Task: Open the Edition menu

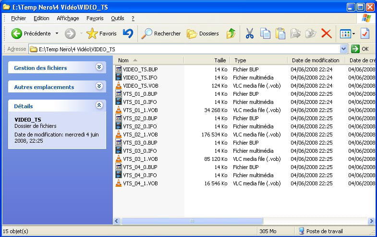Action: click(41, 19)
